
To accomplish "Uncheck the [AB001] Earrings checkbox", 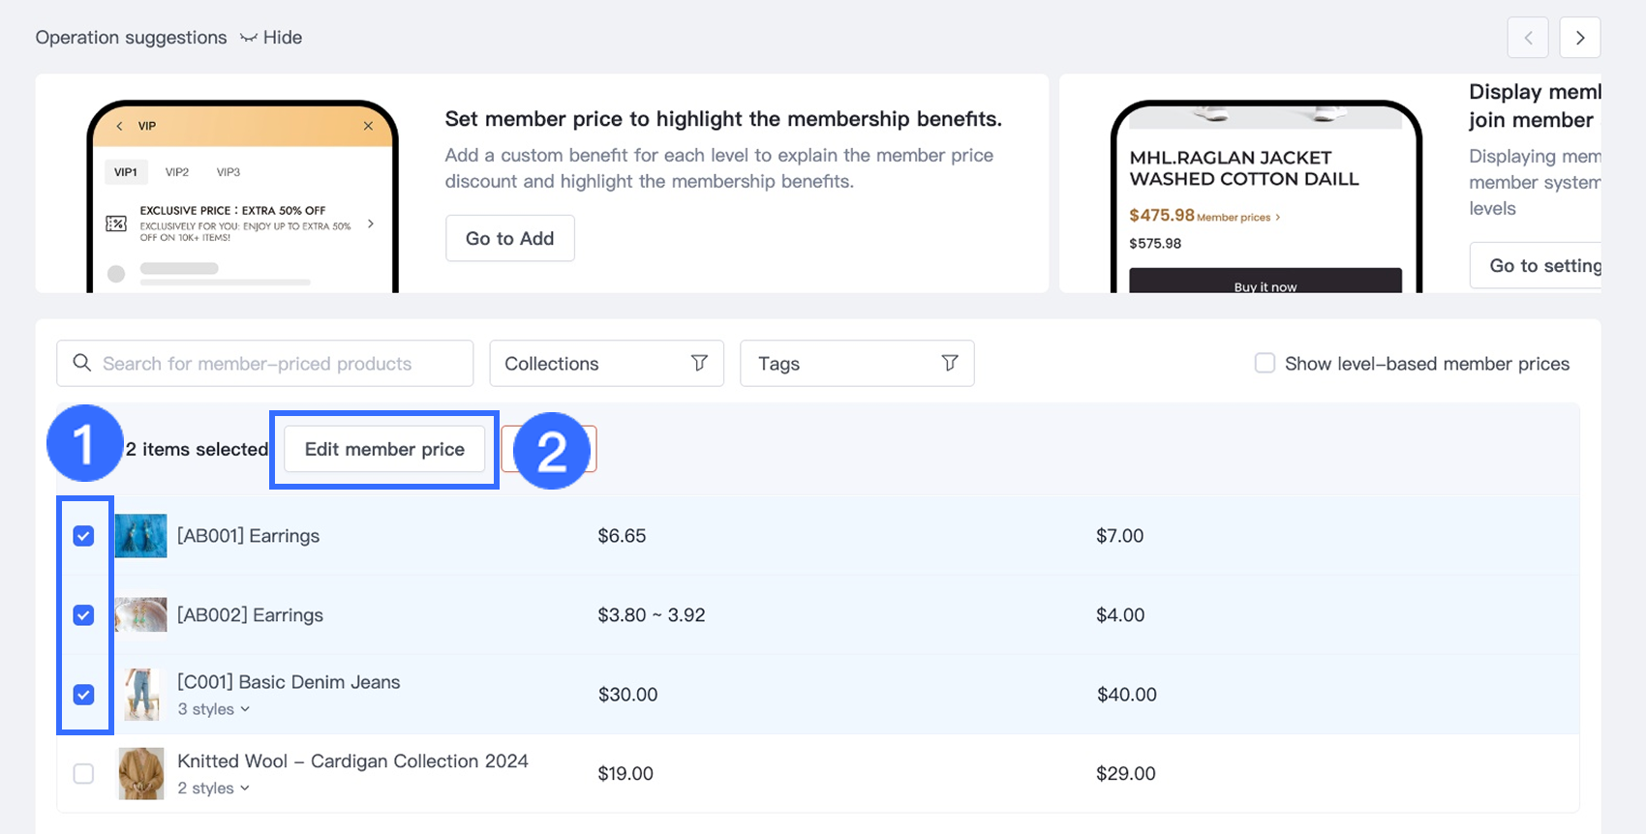I will pyautogui.click(x=84, y=536).
